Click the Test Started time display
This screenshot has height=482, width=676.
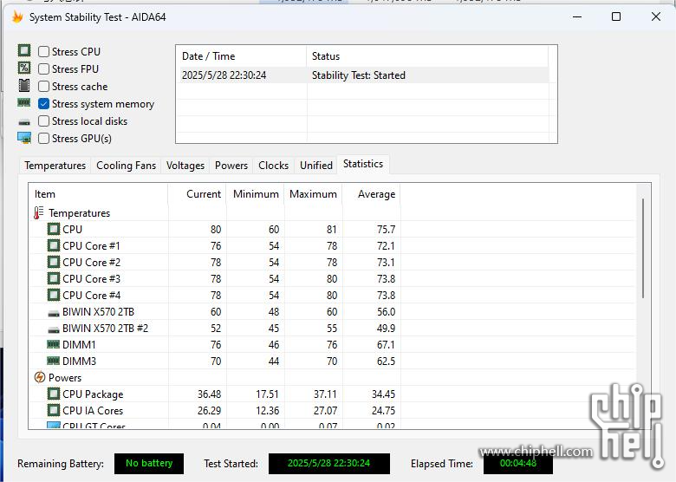[329, 464]
